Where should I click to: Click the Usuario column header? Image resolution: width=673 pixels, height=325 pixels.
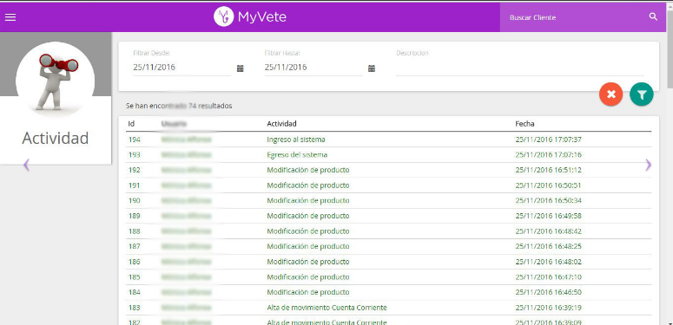[174, 124]
